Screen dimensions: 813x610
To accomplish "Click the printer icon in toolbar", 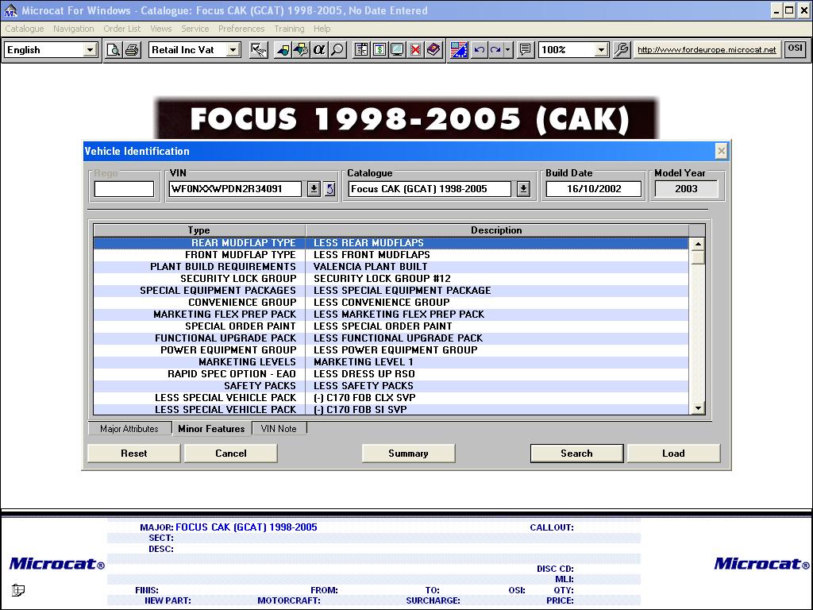I will [x=132, y=49].
